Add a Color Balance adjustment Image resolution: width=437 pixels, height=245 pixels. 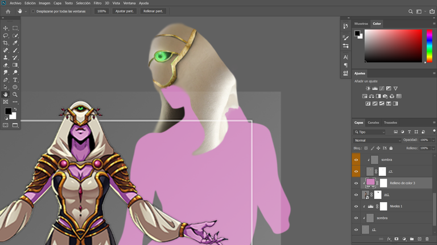372,96
